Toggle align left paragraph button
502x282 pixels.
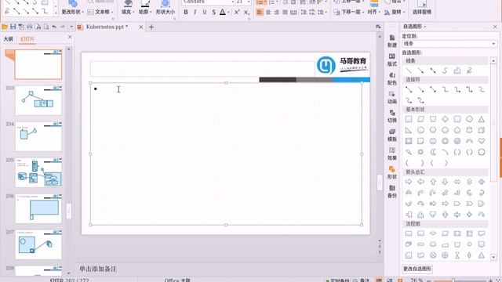coord(260,13)
